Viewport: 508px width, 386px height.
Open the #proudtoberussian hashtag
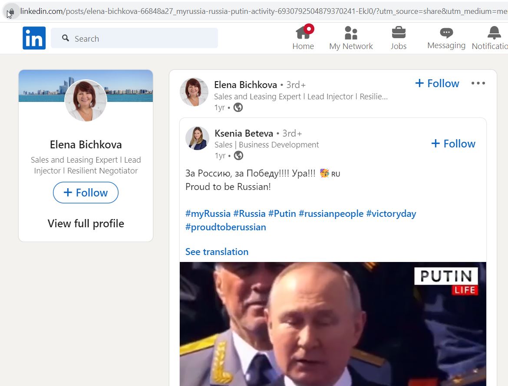[x=225, y=227]
